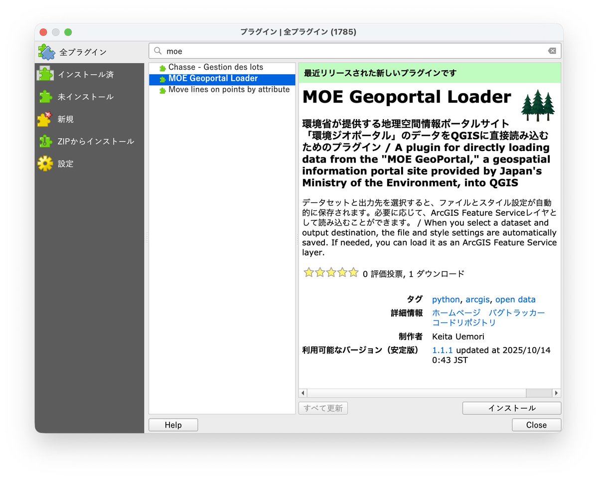Viewport: 598px width, 479px height.
Task: Click the horizontal scrollbar left arrow
Action: coord(303,393)
